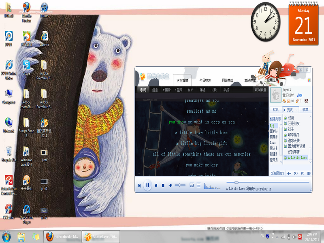This screenshot has height=243, width=324.
Task: Skip to the previous track
Action: coord(139,185)
